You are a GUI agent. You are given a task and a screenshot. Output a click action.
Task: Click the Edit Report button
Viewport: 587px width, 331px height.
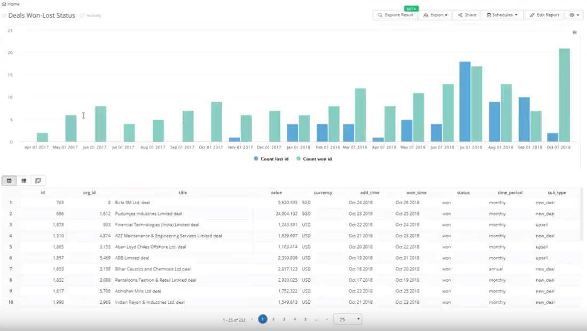pos(544,15)
